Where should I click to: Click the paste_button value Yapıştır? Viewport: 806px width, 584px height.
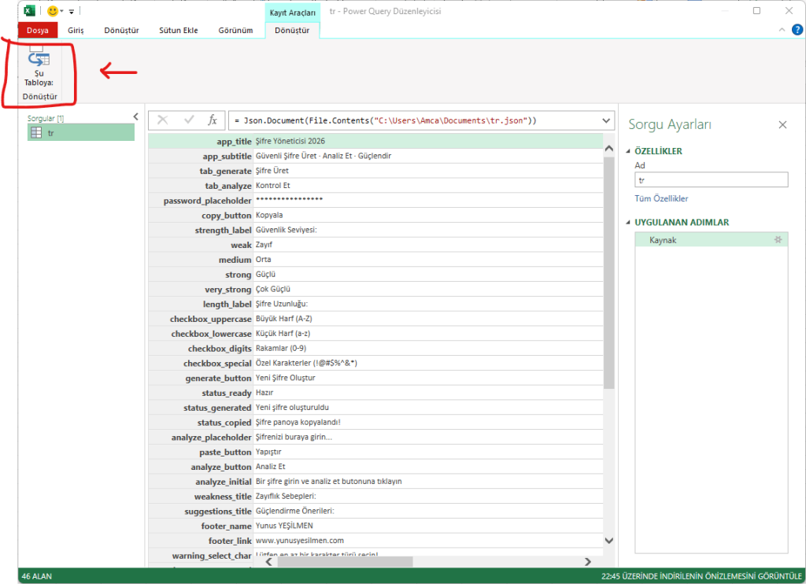[x=268, y=452]
